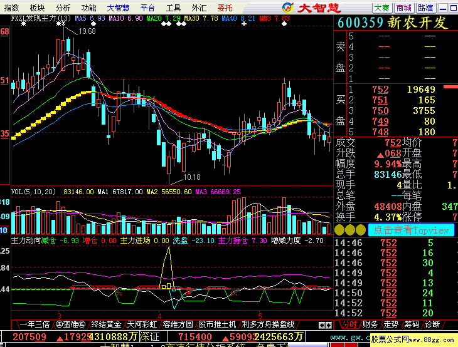Select the ㊣蛮准㊣ indicator tab
The height and width of the screenshot is (347, 458).
click(70, 324)
